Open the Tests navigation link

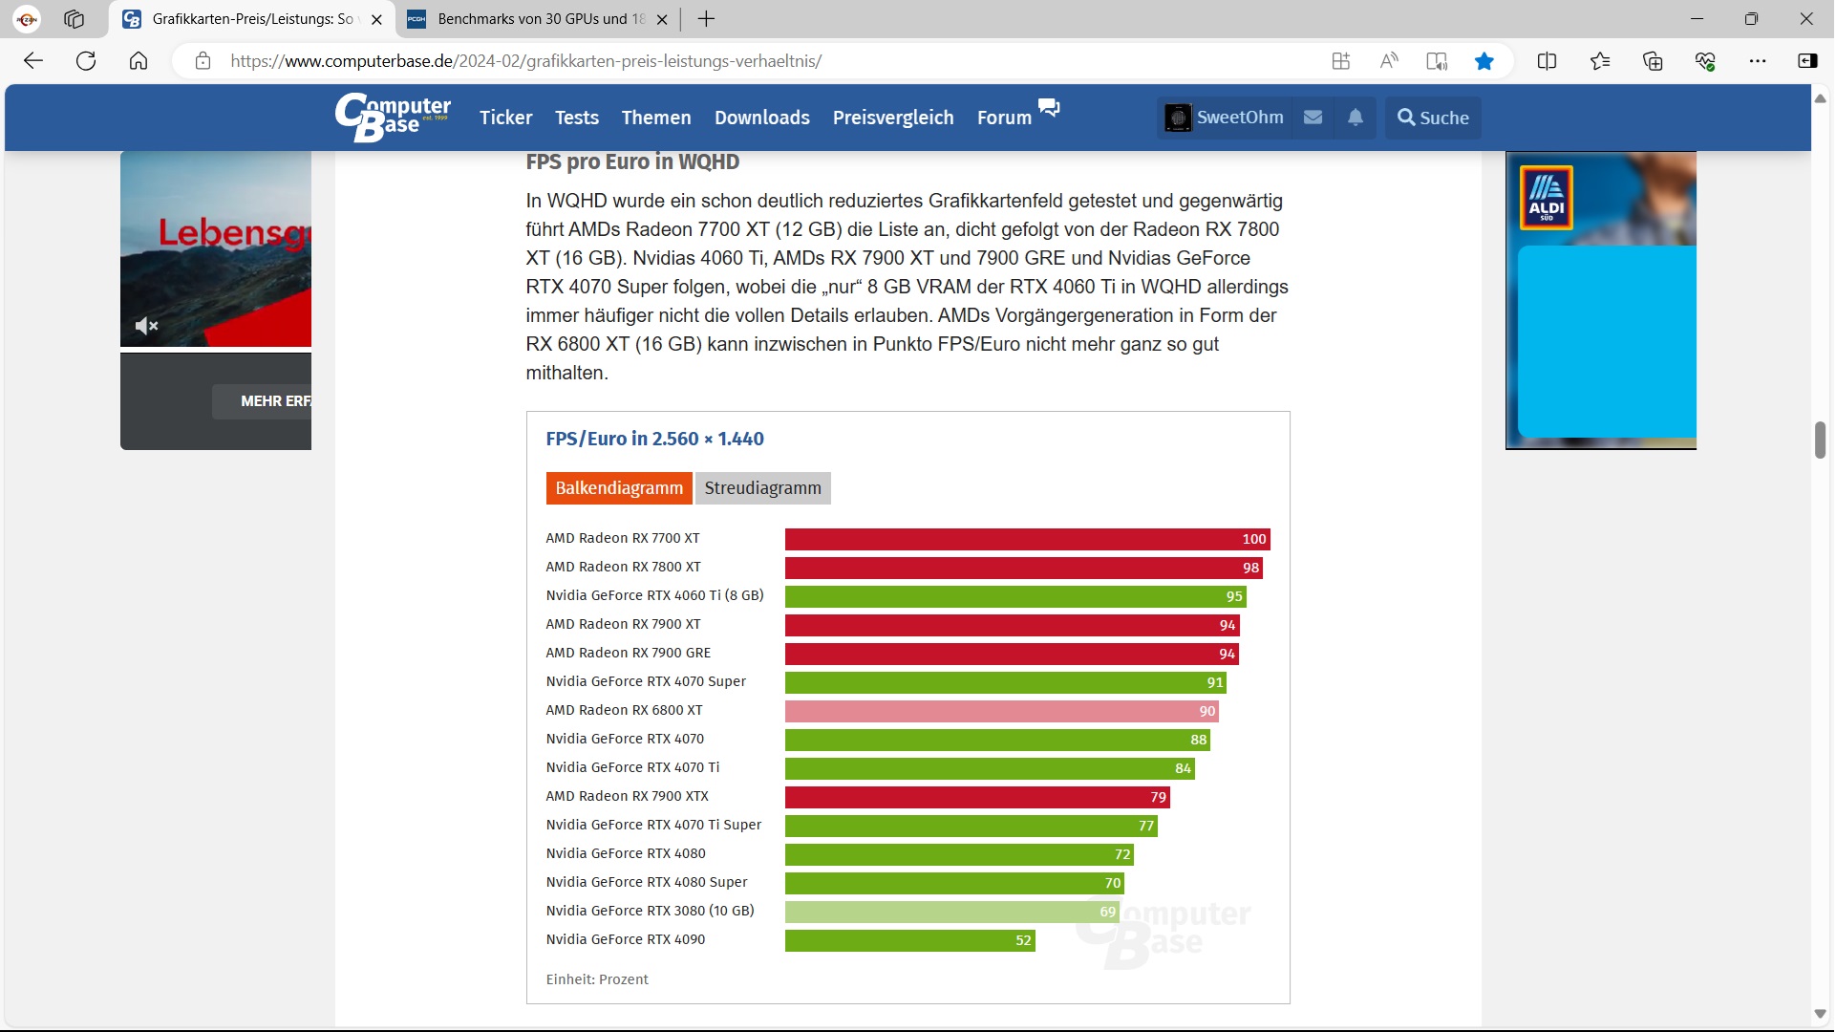[x=576, y=118]
